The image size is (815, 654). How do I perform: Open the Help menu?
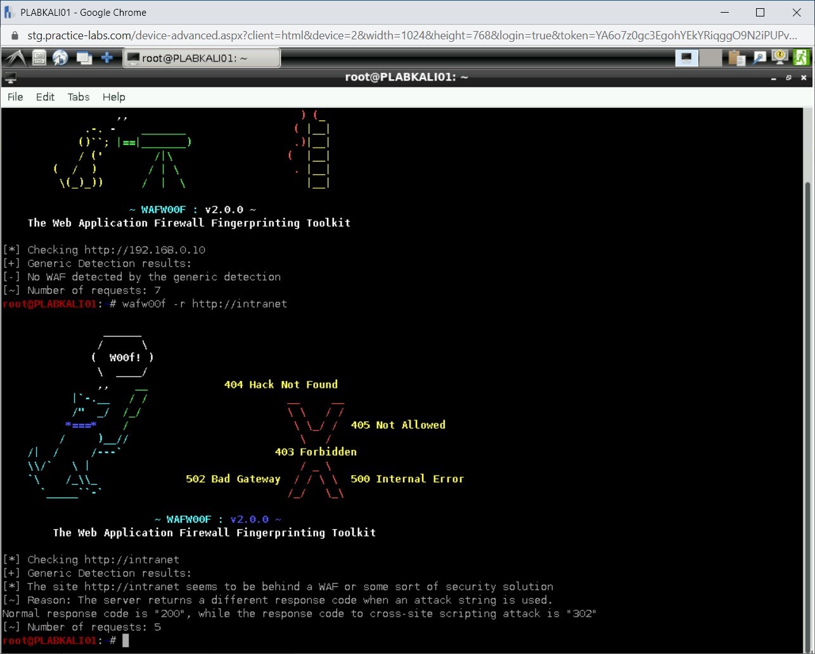(114, 97)
